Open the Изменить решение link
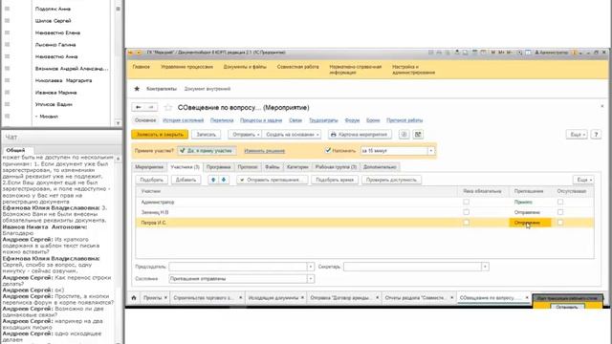 point(264,151)
